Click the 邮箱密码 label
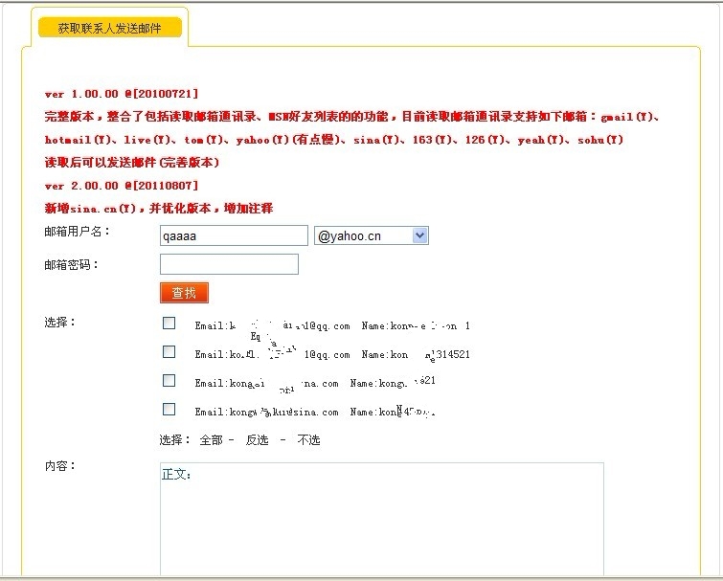Viewport: 723px width, 581px height. click(x=71, y=265)
